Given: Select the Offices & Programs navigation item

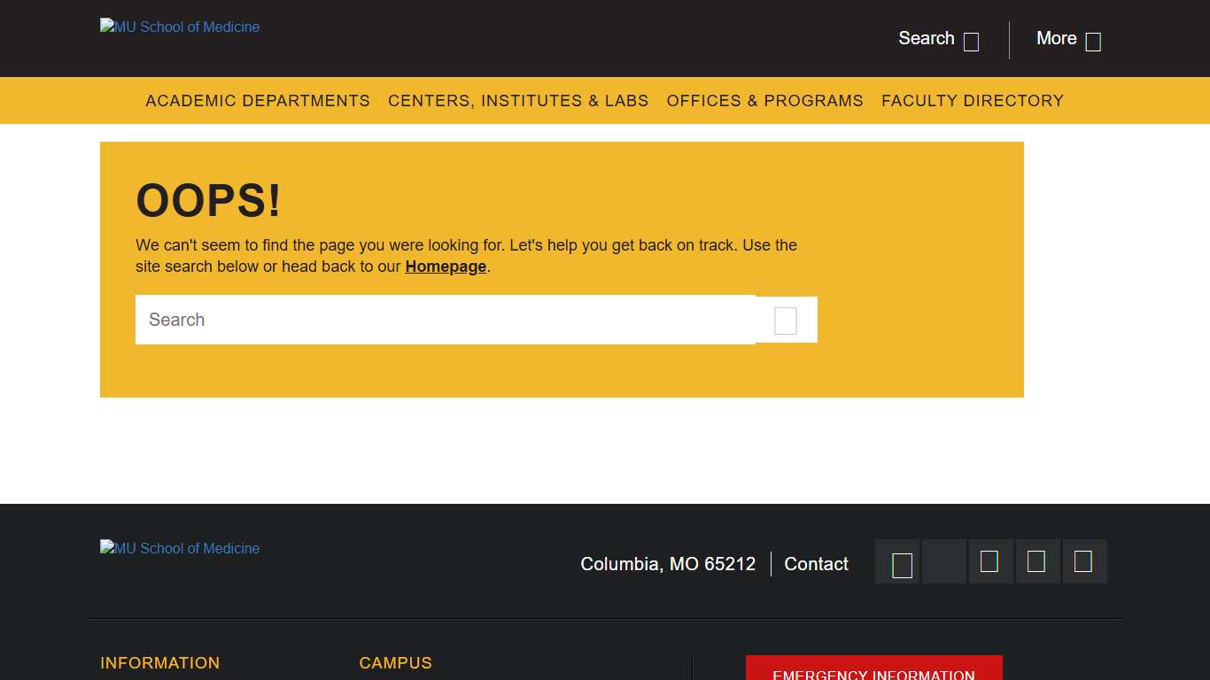Looking at the screenshot, I should click(764, 100).
